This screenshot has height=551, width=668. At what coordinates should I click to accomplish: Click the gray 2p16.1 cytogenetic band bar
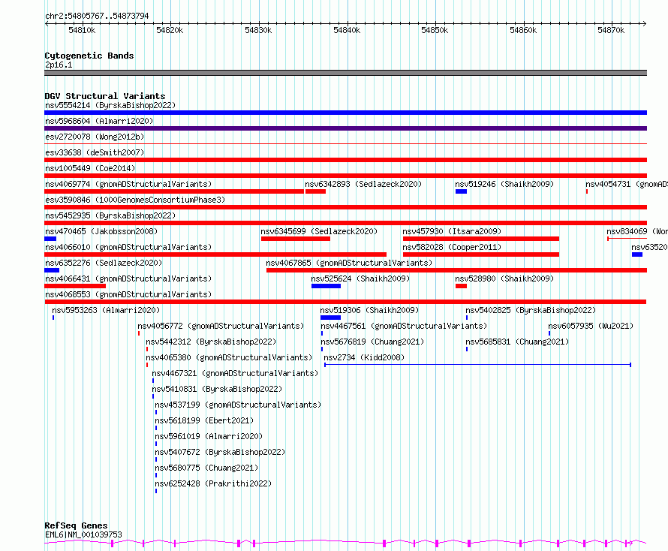[x=345, y=73]
